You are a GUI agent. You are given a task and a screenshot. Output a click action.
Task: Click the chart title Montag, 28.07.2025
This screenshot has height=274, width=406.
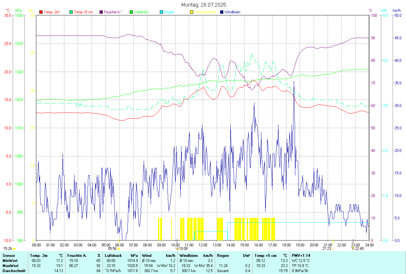click(203, 5)
